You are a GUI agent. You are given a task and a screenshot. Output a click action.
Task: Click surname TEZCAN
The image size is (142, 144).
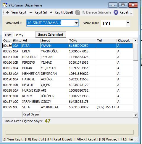click(47, 57)
